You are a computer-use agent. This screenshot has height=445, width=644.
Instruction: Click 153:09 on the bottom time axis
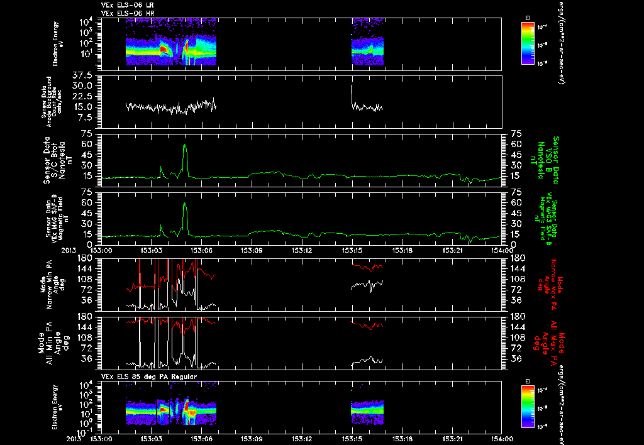coord(252,439)
